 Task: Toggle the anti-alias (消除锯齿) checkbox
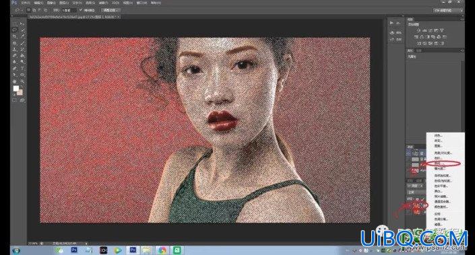pyautogui.click(x=81, y=10)
